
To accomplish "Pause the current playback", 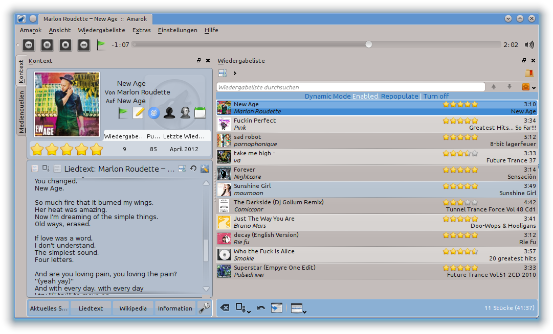I will click(x=47, y=45).
